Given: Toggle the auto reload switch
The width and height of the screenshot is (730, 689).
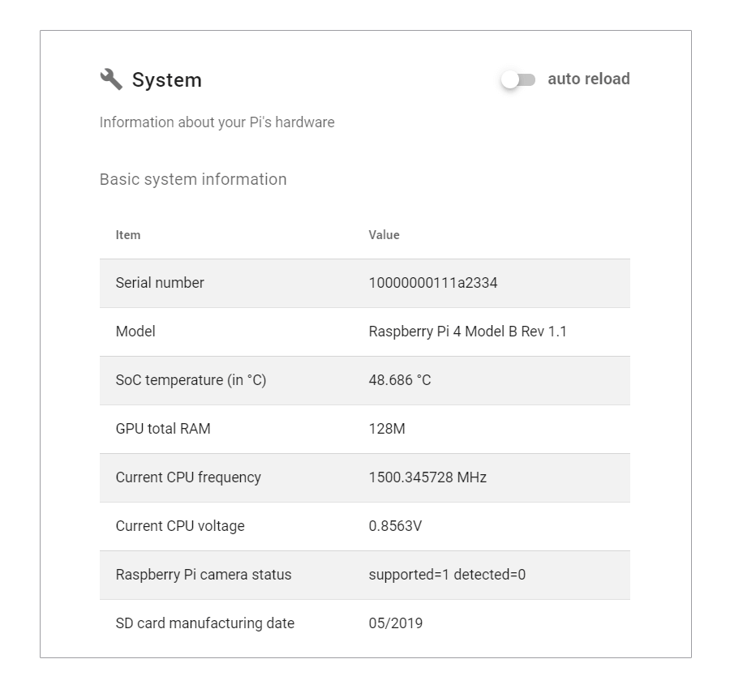Looking at the screenshot, I should (518, 79).
